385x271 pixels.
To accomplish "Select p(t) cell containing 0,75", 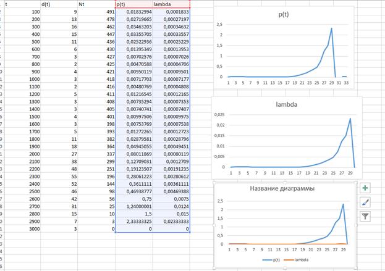I will point(134,199).
